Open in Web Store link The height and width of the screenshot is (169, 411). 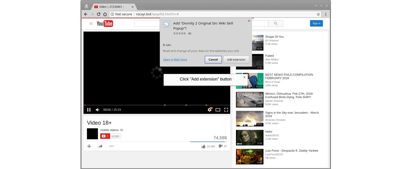(x=175, y=60)
